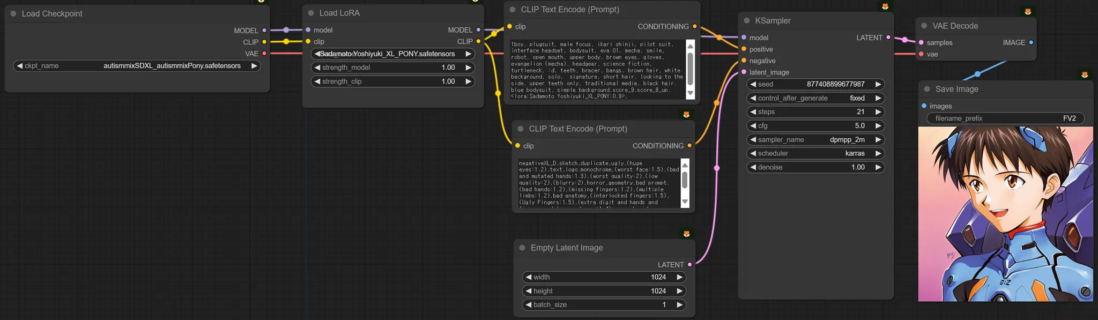Click the fox badge above the KSampler node
Viewport: 1098px width, 320px height.
[x=885, y=6]
